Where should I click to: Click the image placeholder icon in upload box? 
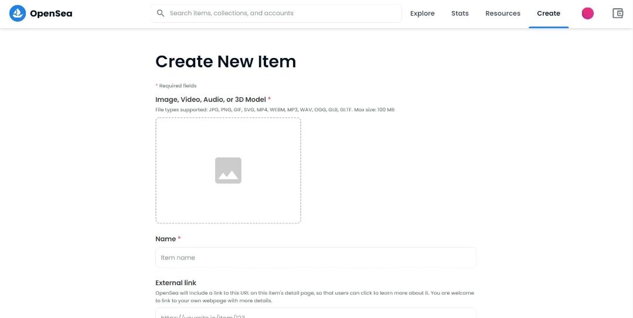[228, 170]
